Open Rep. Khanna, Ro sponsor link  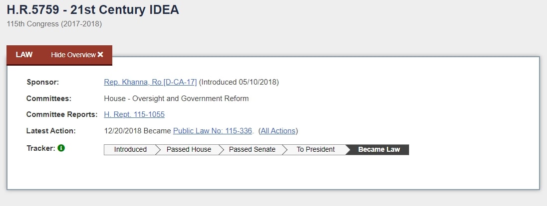[150, 82]
